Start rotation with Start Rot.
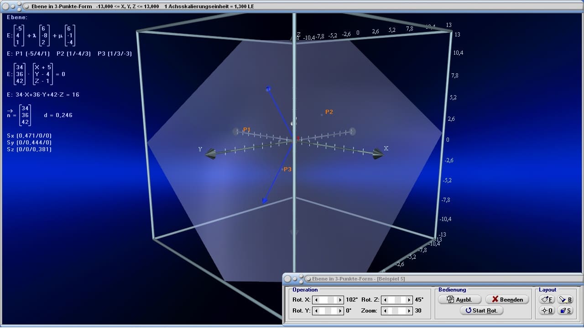This screenshot has width=584, height=328. (481, 310)
